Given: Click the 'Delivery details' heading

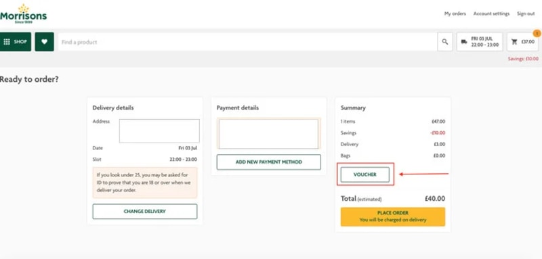Looking at the screenshot, I should pos(113,108).
